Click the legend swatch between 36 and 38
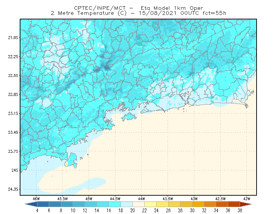This screenshot has height=214, width=277. (x=234, y=204)
